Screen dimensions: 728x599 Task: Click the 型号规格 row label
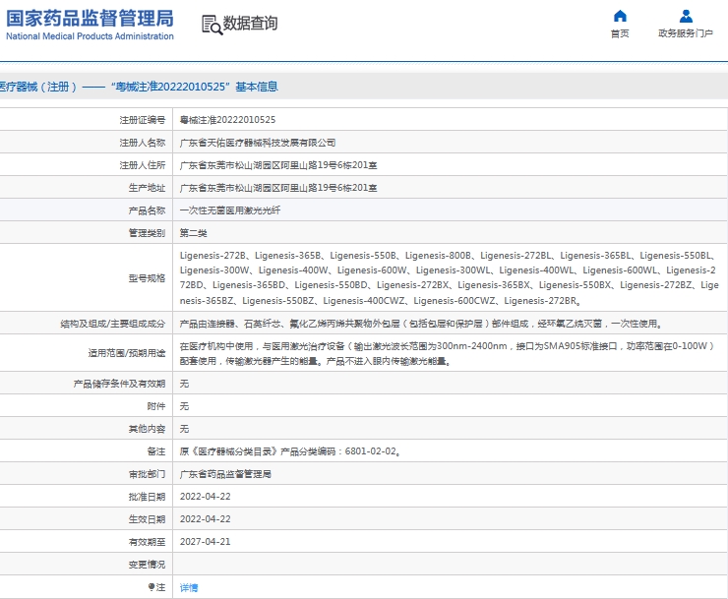[148, 278]
